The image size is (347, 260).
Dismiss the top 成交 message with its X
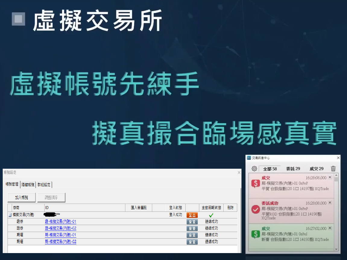pyautogui.click(x=330, y=177)
